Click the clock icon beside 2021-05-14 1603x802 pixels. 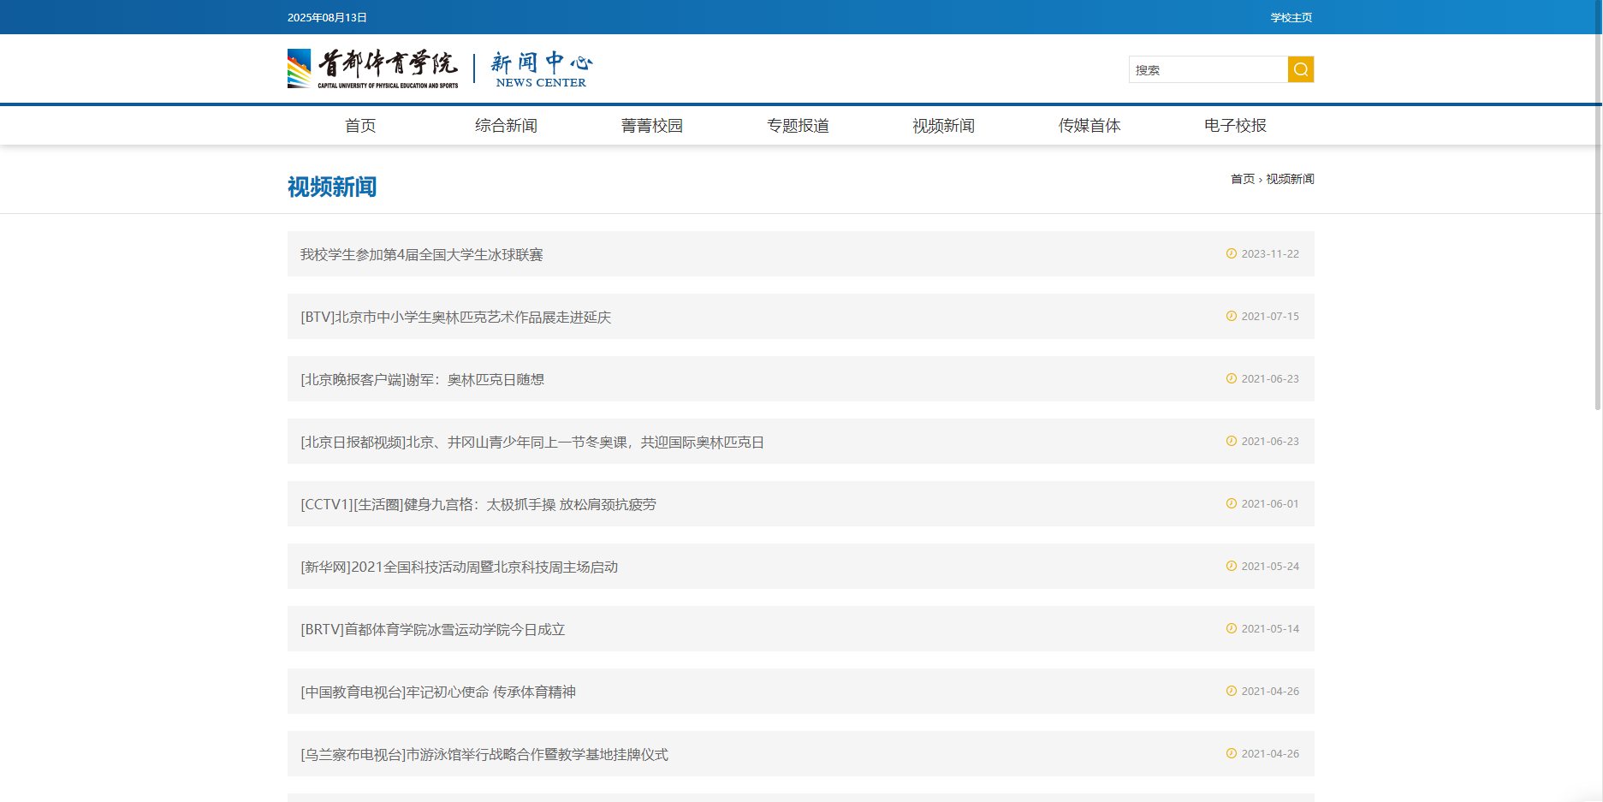[1232, 628]
